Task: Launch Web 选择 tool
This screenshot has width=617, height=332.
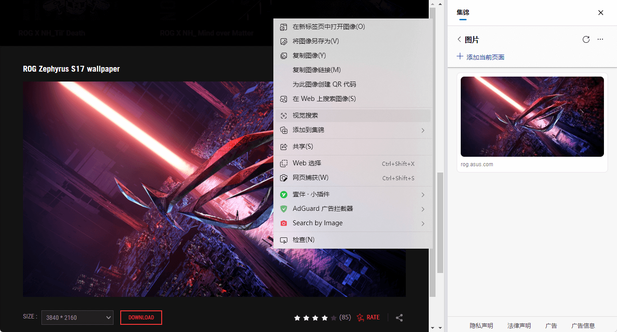Action: (306, 163)
